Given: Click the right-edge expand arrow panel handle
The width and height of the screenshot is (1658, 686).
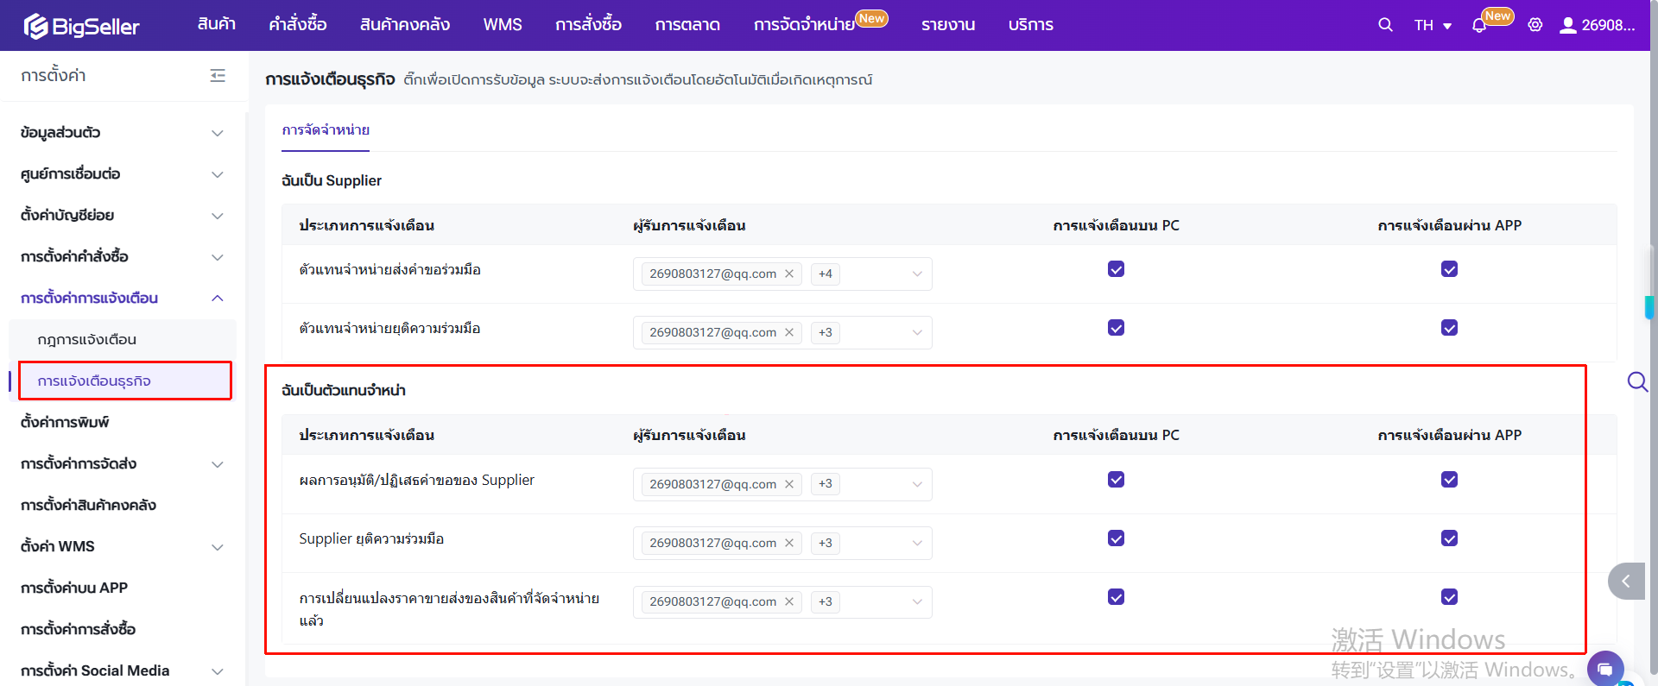Looking at the screenshot, I should 1625,581.
